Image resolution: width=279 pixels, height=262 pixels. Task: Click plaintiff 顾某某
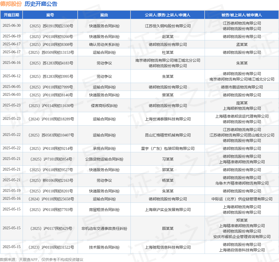(x=168, y=228)
